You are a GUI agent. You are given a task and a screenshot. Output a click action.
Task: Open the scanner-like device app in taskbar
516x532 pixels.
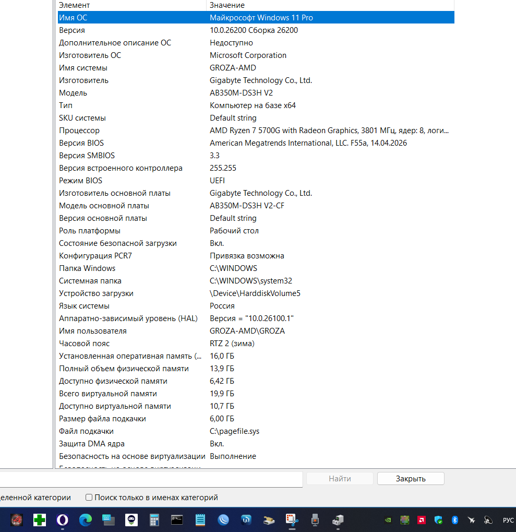click(x=269, y=520)
